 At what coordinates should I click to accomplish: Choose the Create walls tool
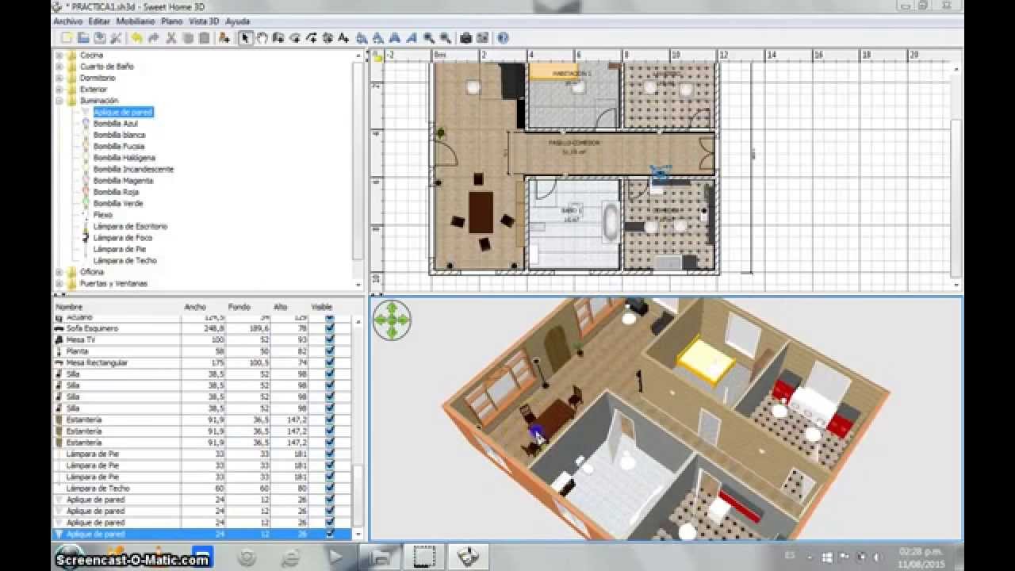pos(278,38)
